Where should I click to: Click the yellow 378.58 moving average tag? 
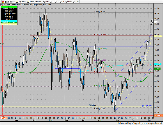(158, 36)
